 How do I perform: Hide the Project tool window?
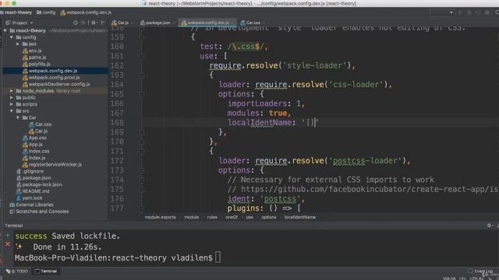click(103, 23)
